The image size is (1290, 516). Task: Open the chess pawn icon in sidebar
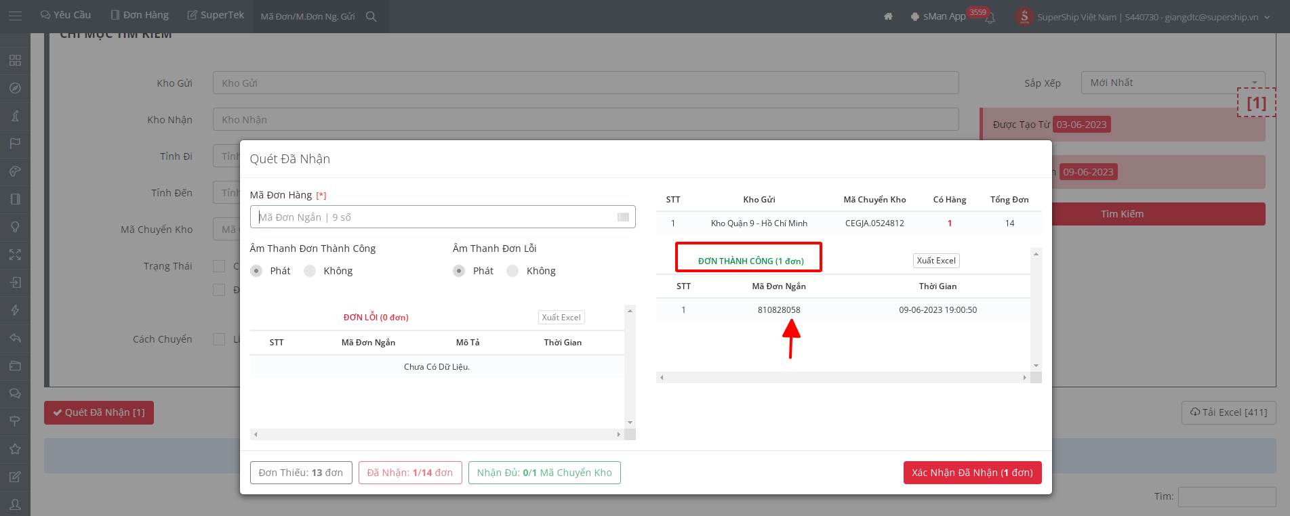pyautogui.click(x=15, y=116)
